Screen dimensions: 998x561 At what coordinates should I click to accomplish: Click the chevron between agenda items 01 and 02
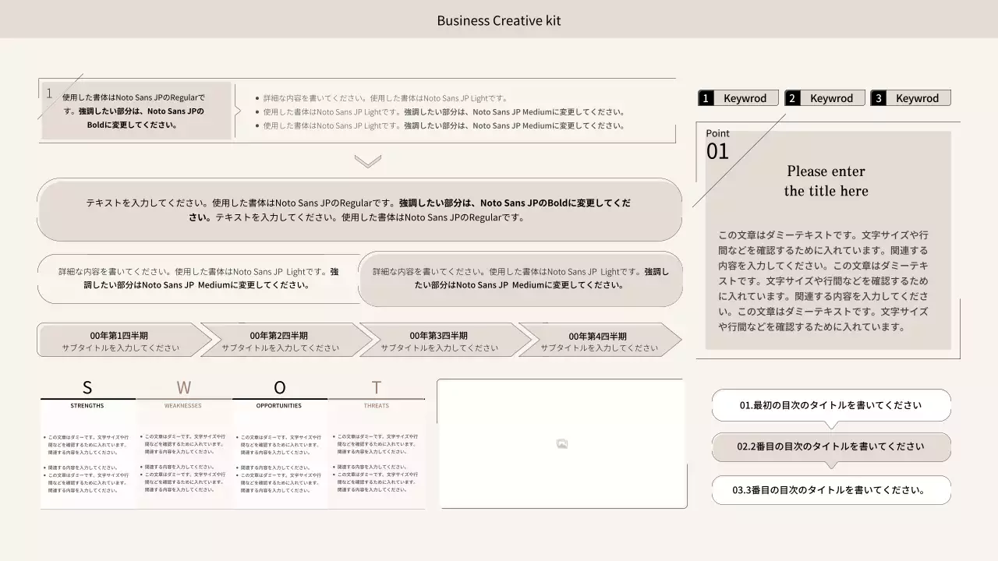pyautogui.click(x=831, y=426)
